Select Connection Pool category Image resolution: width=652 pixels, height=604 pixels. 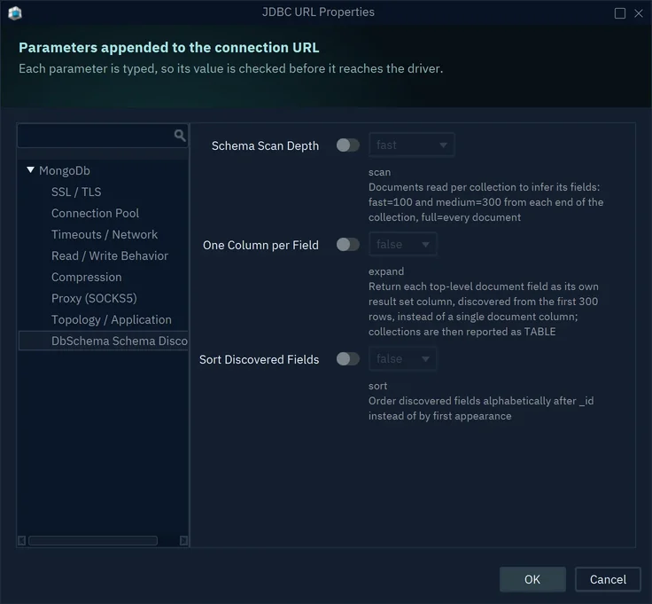(95, 213)
